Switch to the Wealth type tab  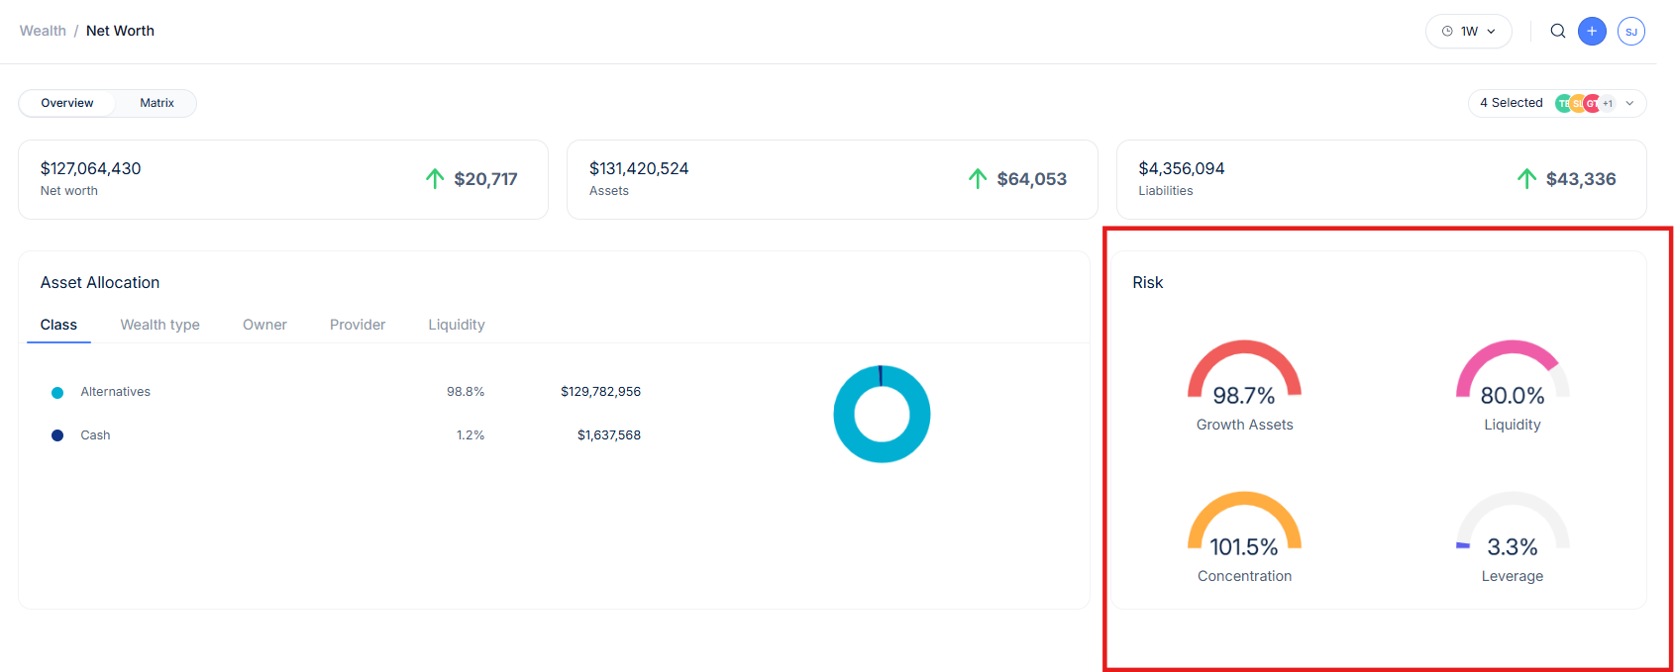(x=159, y=325)
